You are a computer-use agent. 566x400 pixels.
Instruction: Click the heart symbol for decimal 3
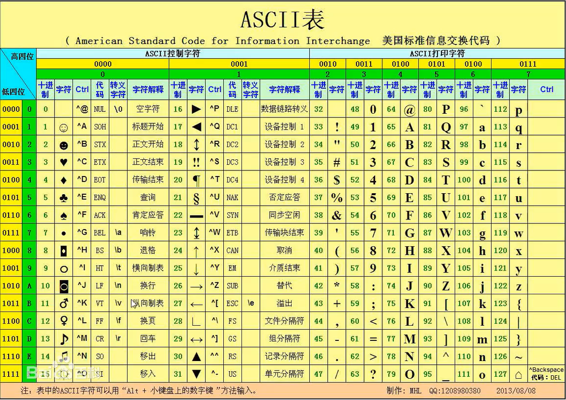(x=63, y=162)
